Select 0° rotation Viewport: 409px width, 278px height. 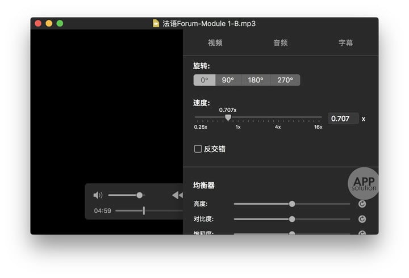point(204,80)
